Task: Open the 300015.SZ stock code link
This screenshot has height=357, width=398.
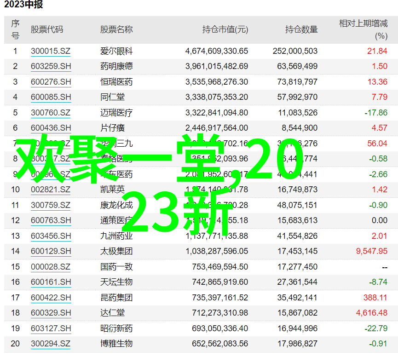Action: [51, 51]
